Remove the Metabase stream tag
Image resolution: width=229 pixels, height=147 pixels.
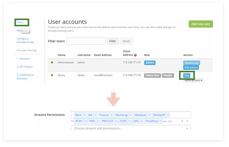[149, 115]
